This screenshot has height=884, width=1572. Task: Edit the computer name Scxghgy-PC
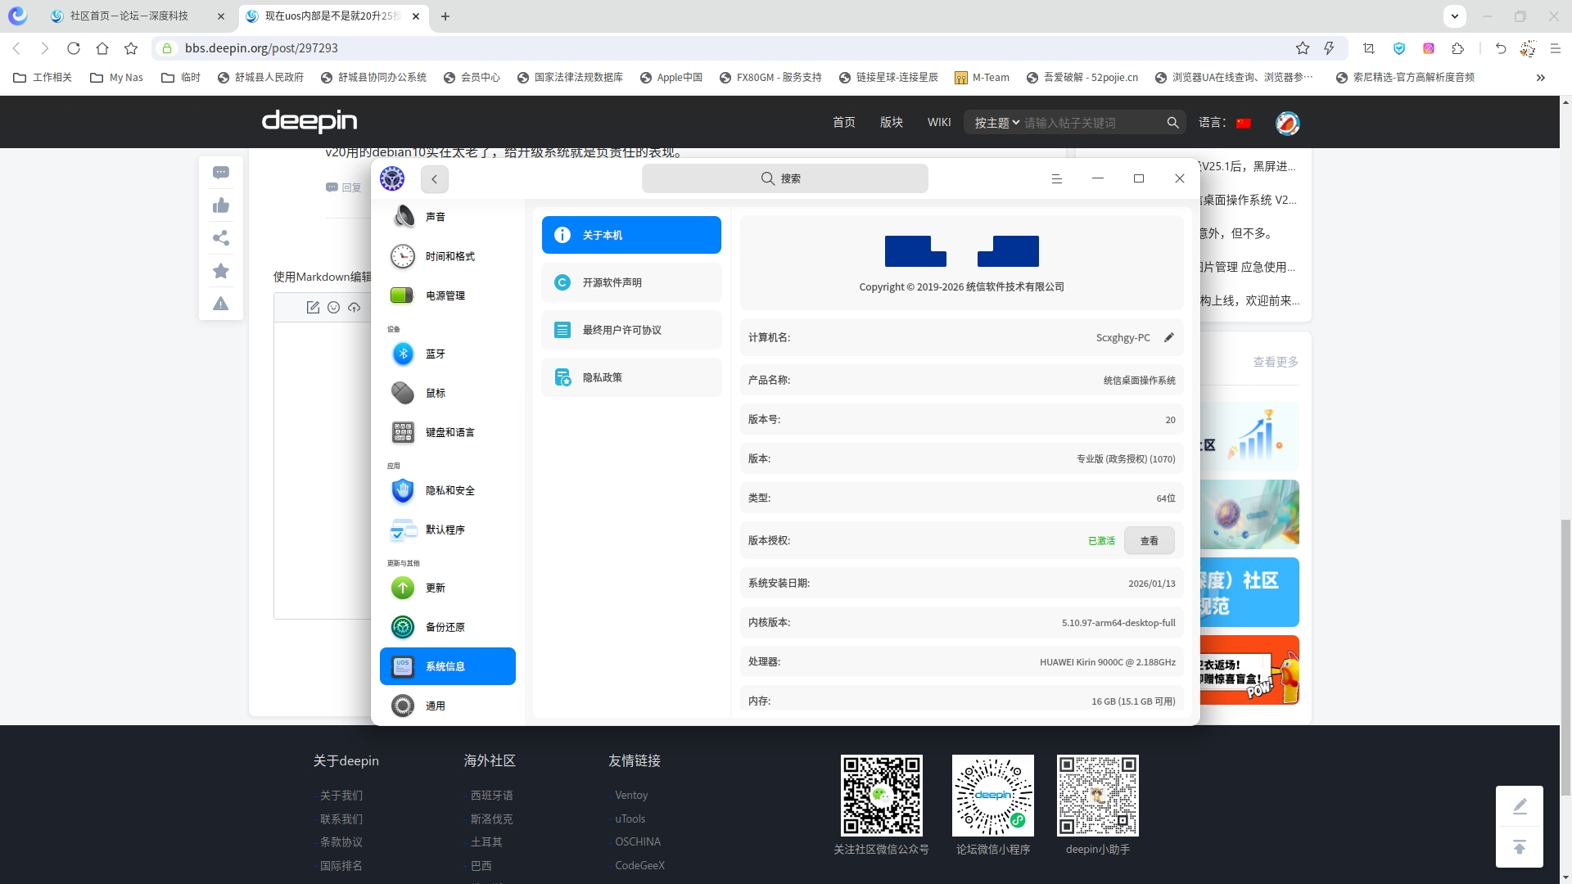(1169, 337)
